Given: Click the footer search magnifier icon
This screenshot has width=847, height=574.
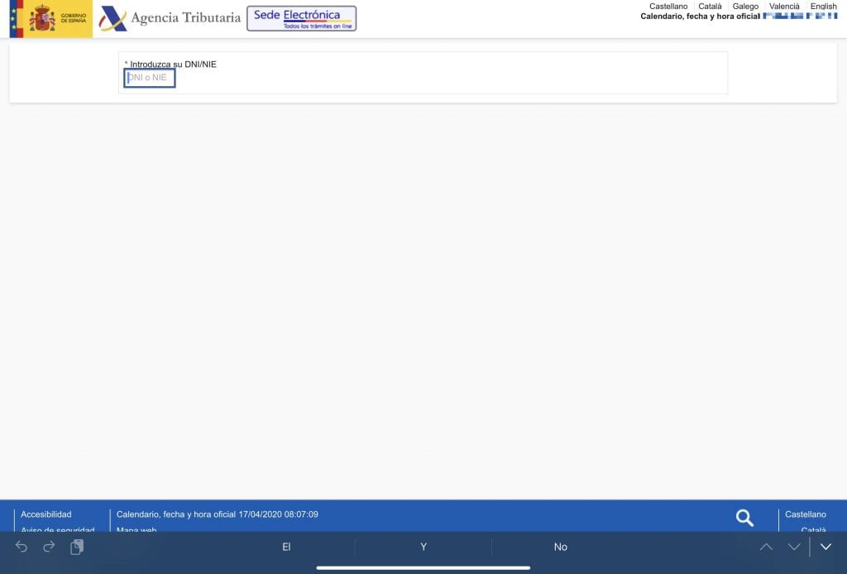Looking at the screenshot, I should click(x=744, y=518).
